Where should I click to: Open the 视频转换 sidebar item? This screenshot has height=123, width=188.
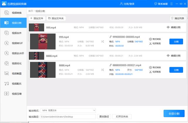[13, 13]
